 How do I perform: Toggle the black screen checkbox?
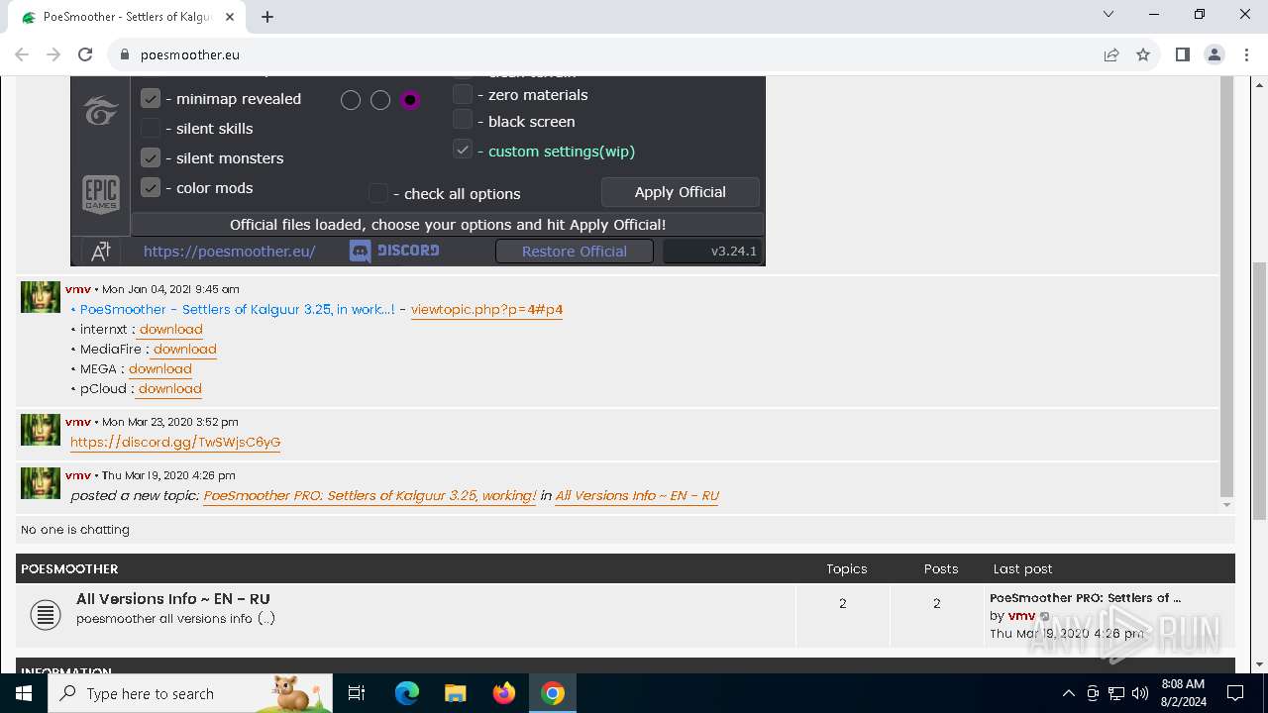coord(463,120)
